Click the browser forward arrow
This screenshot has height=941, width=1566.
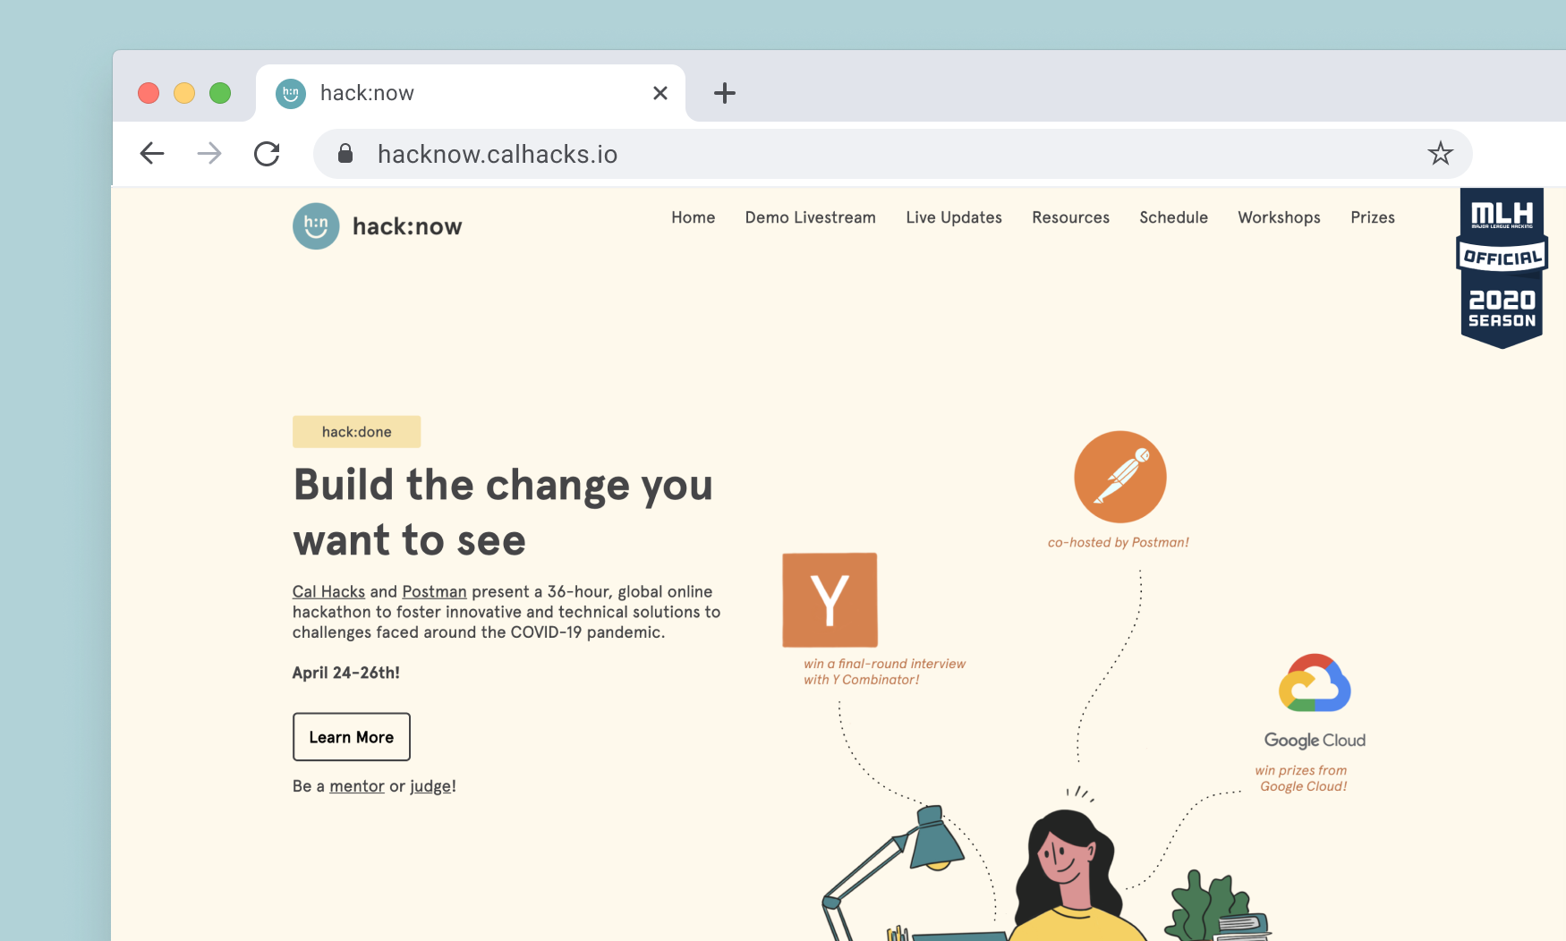(x=209, y=154)
